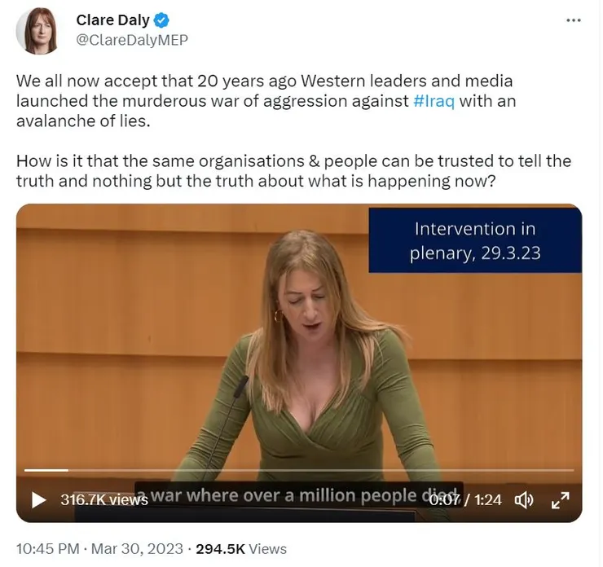Click the 'Intervention in plenary' overlay banner
603x567 pixels.
coord(475,240)
